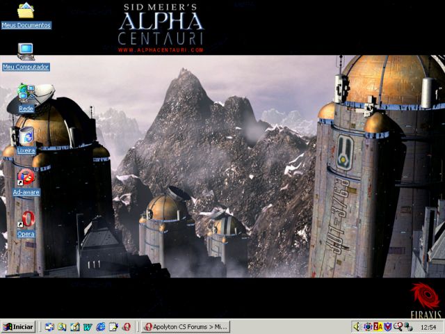The width and height of the screenshot is (445, 334).
Task: Launch the yellow magnifier search quick launch icon
Action: coord(62,327)
